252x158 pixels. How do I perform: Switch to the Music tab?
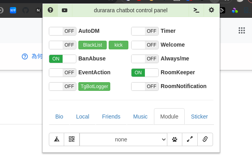point(140,117)
